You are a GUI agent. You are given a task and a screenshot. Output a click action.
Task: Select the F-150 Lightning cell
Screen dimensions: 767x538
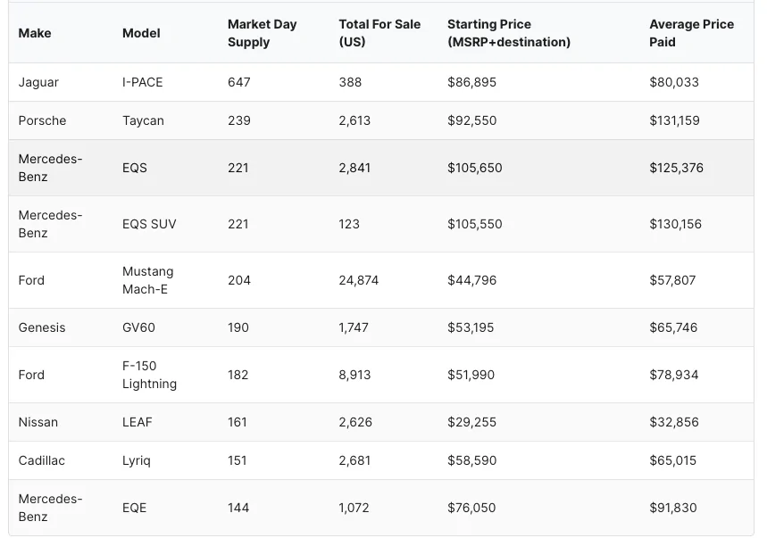149,376
